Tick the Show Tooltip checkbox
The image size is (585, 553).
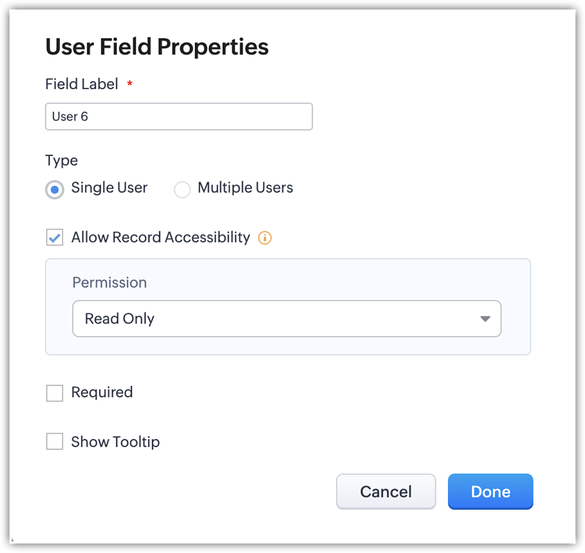(x=55, y=442)
